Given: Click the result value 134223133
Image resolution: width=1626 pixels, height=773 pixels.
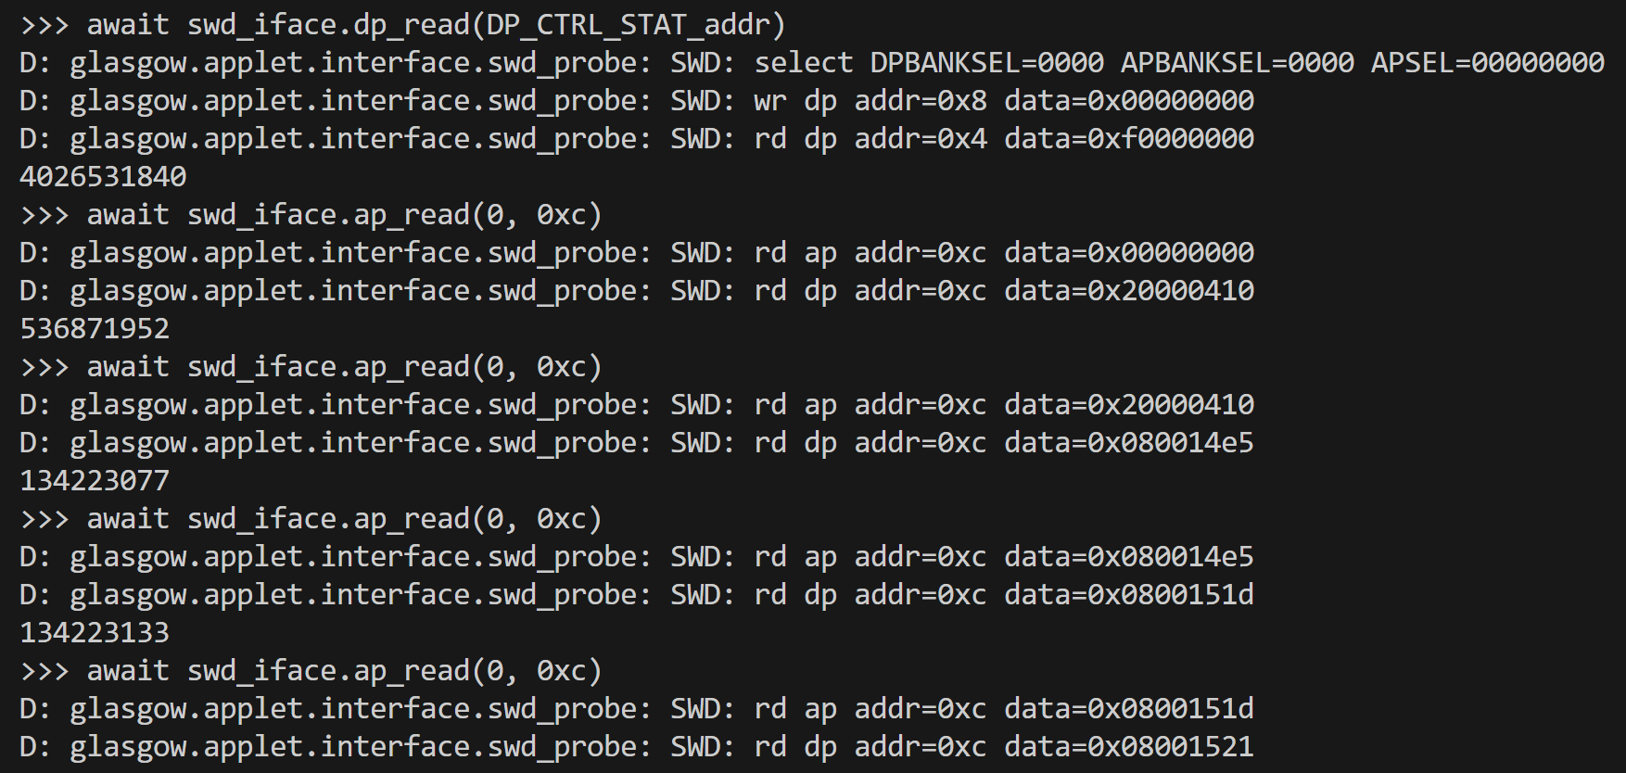Looking at the screenshot, I should 95,633.
